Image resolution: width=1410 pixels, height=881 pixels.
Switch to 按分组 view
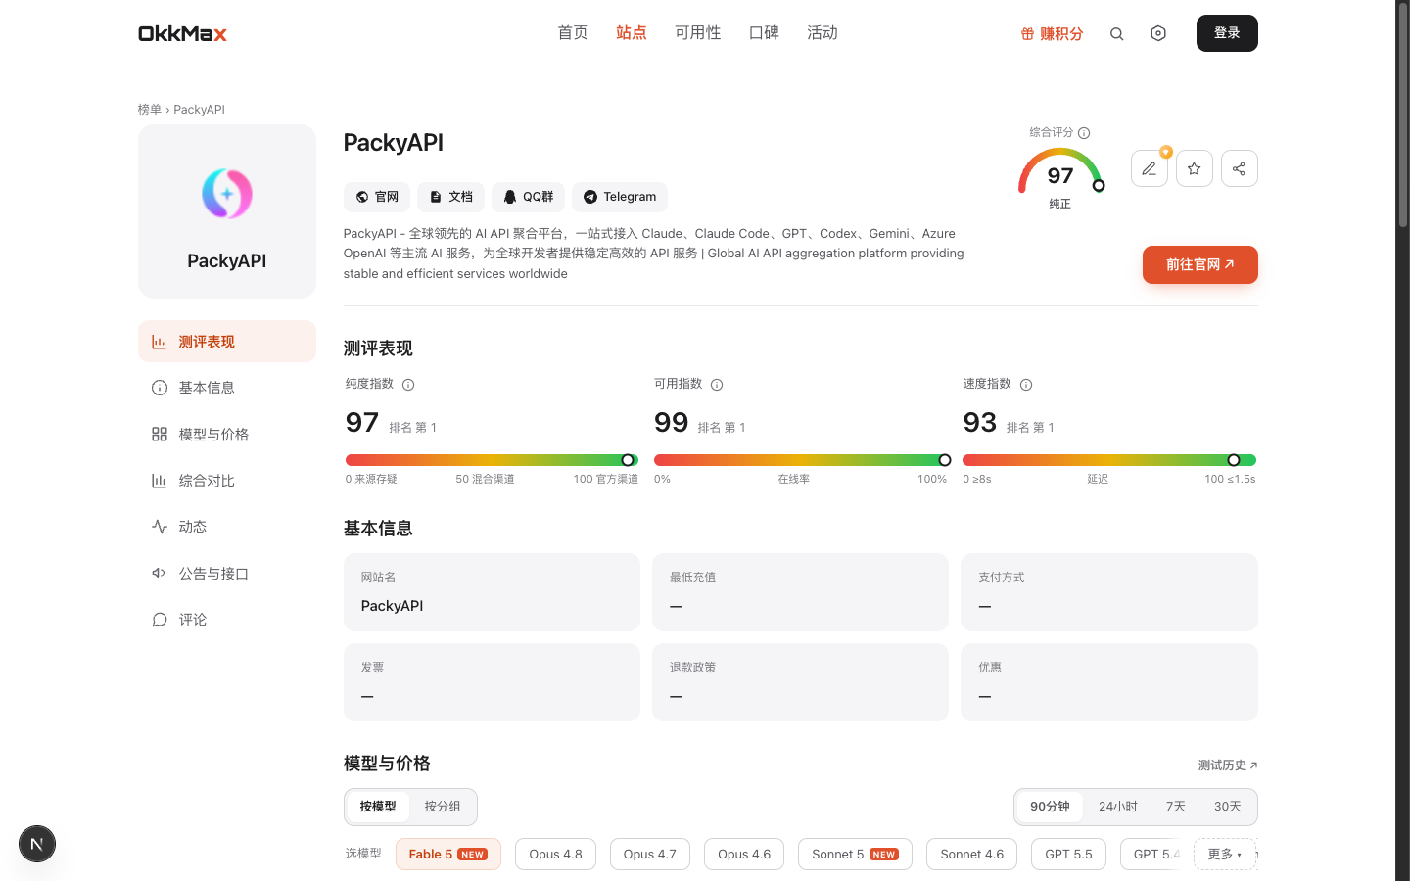tap(443, 807)
